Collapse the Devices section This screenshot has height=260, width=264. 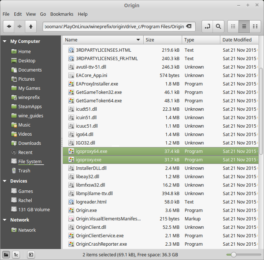tap(5, 181)
